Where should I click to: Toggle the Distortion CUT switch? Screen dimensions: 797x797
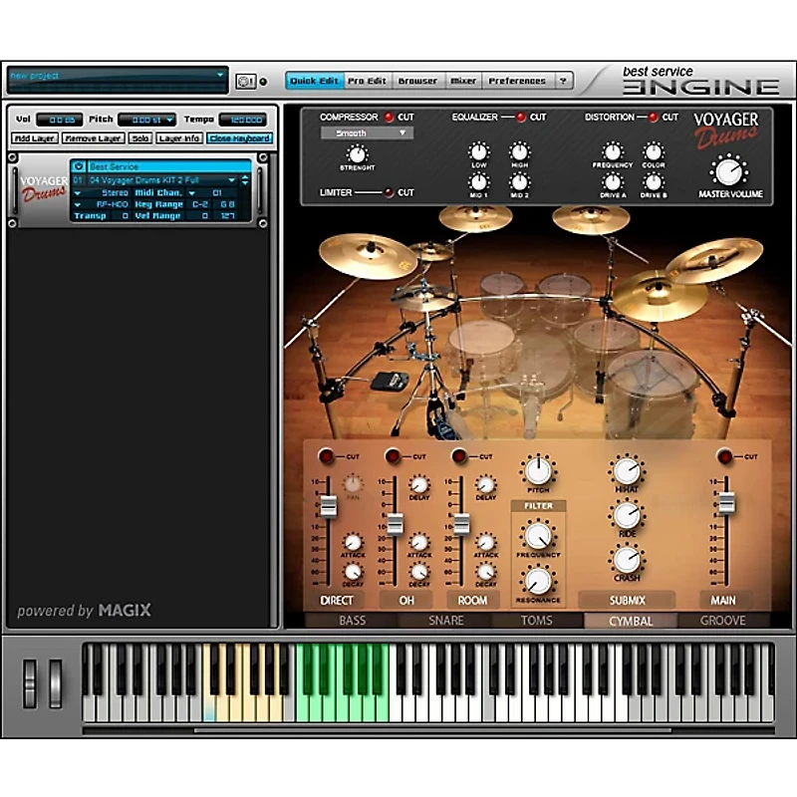pos(652,117)
